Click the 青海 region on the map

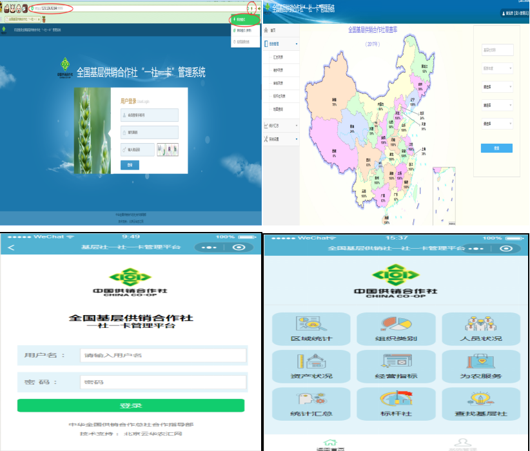tap(353, 127)
